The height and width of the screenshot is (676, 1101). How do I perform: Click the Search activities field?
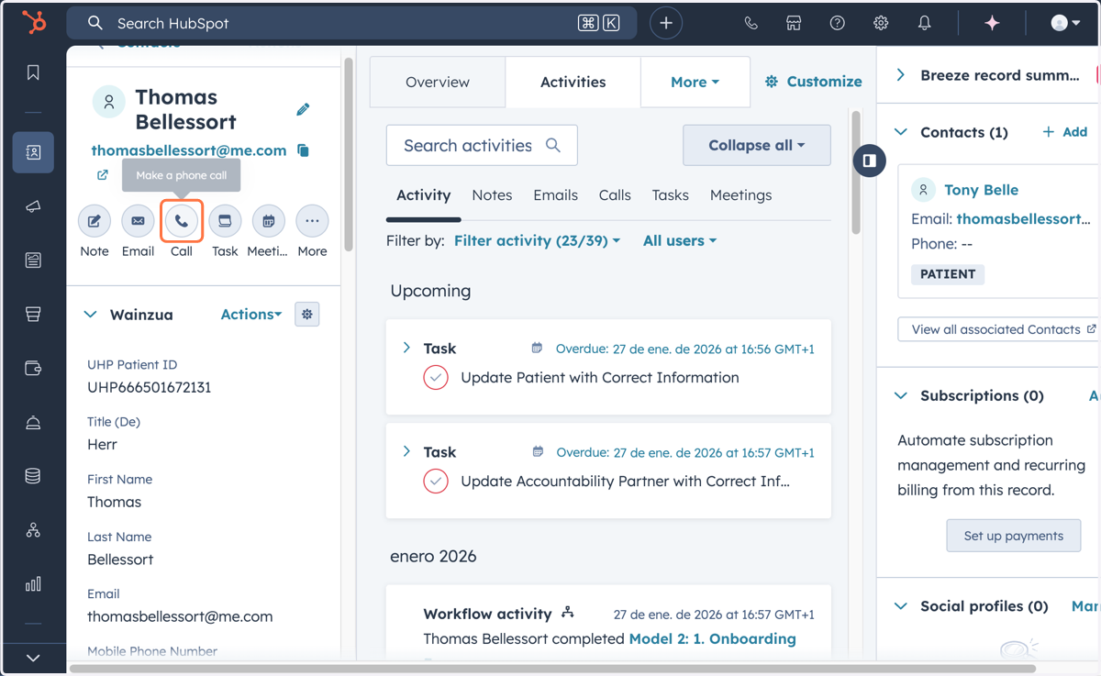coord(482,145)
